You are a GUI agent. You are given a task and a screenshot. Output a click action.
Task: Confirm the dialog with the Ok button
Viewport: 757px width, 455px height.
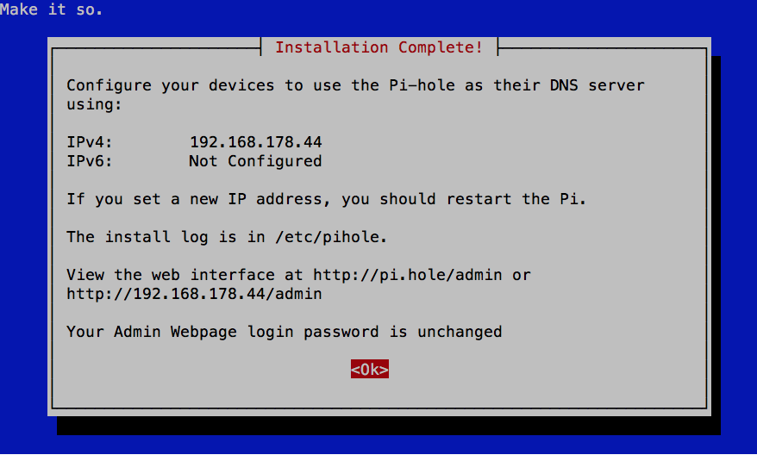click(370, 369)
